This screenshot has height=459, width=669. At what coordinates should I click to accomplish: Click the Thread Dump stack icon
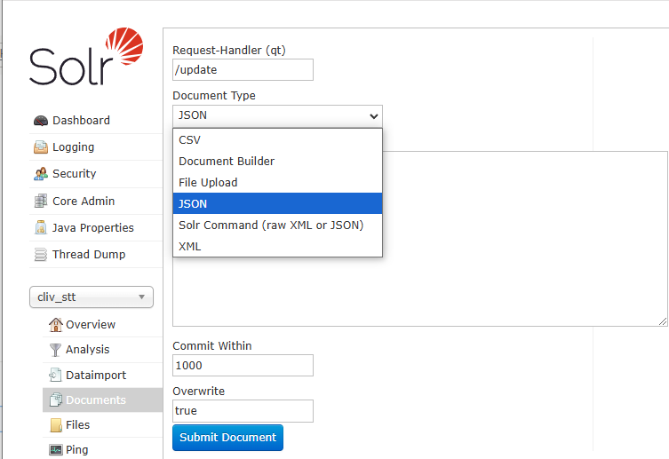pos(41,255)
